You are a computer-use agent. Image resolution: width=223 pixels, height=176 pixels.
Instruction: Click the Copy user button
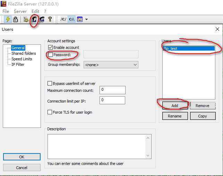point(203,116)
